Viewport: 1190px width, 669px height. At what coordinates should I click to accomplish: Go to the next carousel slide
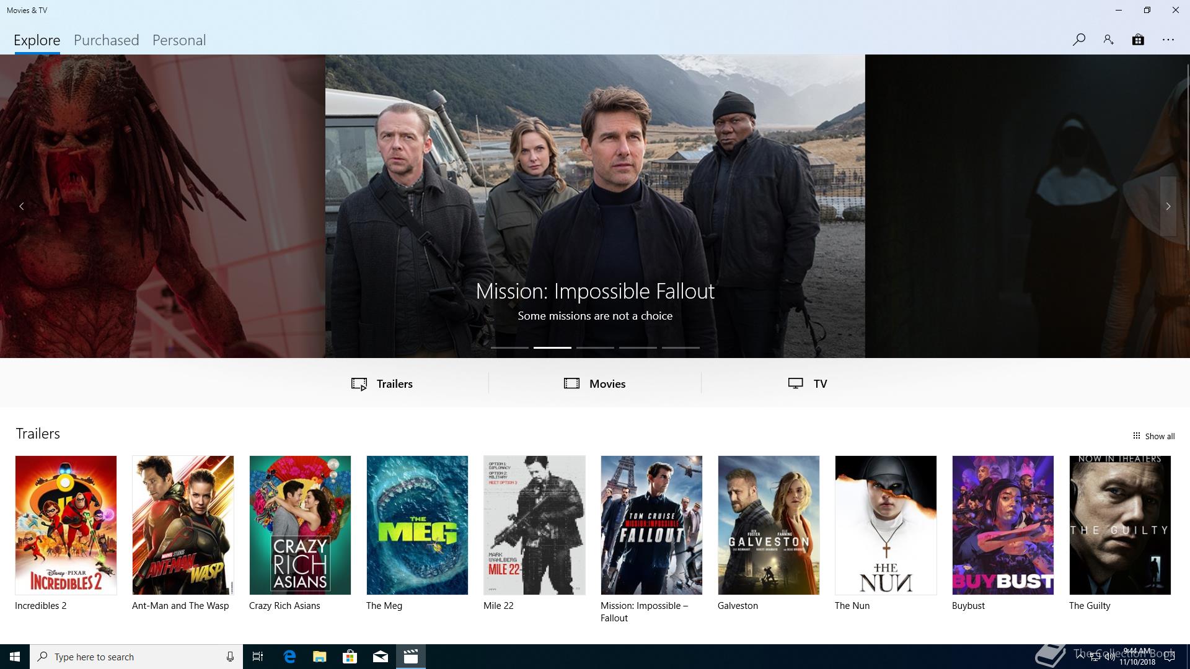(1168, 206)
